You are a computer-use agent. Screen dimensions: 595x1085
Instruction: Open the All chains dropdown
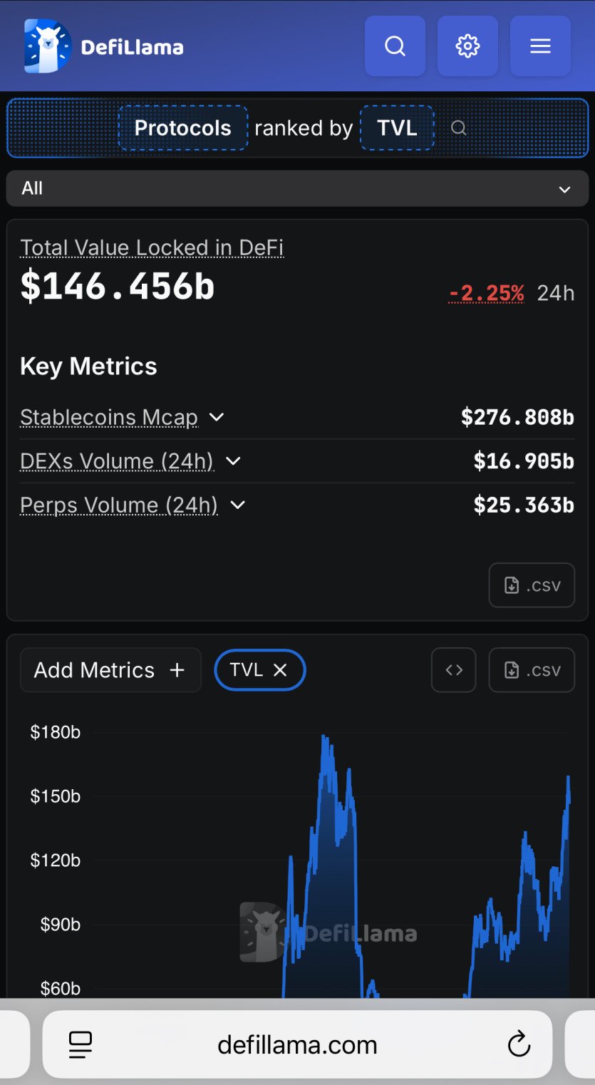297,189
